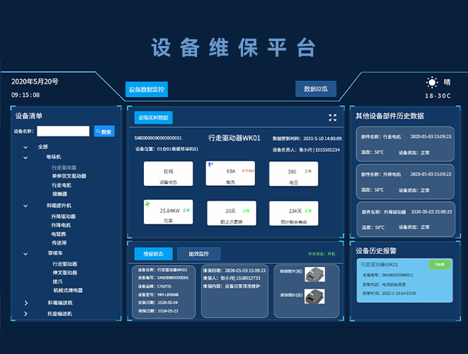The image size is (468, 354).
Task: Open the 维保图片(前) thumbnail image
Action: click(x=315, y=275)
